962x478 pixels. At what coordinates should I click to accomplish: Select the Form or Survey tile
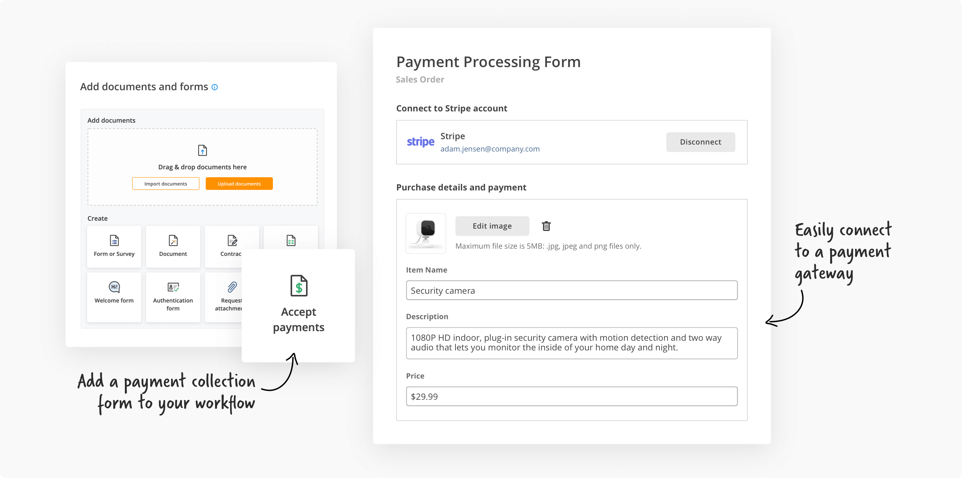pos(114,246)
